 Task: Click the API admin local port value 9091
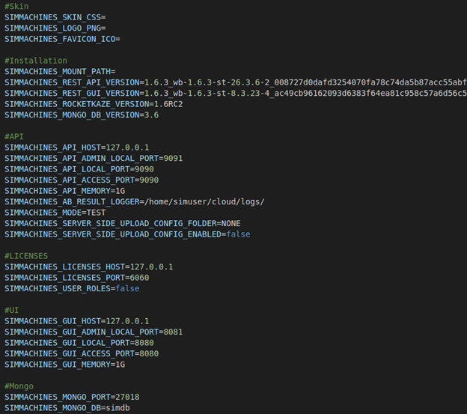pos(171,158)
